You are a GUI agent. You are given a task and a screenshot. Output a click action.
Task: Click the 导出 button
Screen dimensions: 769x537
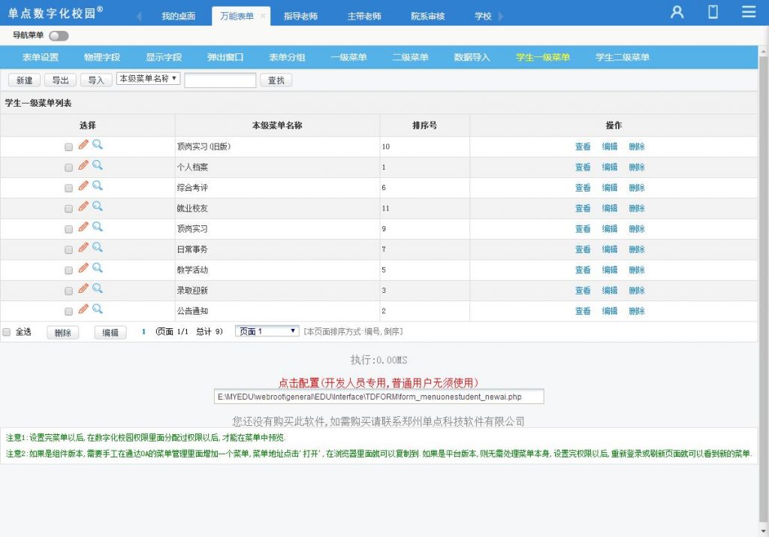[x=60, y=80]
